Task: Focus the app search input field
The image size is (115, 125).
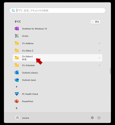Action: tap(57, 10)
